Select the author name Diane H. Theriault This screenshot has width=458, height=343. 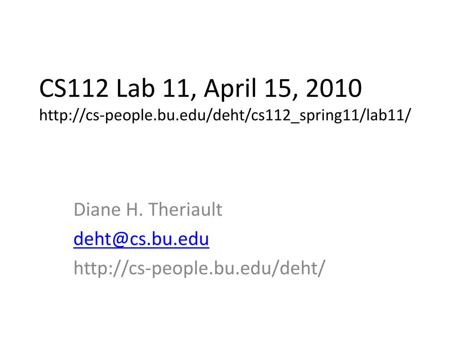148,209
